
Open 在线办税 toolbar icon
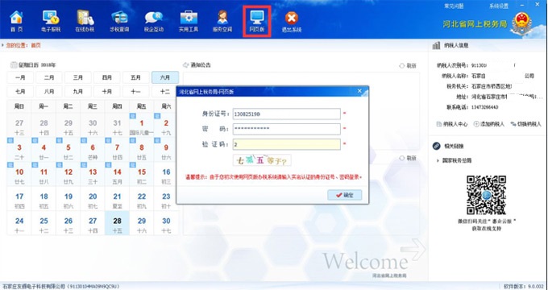tap(85, 21)
